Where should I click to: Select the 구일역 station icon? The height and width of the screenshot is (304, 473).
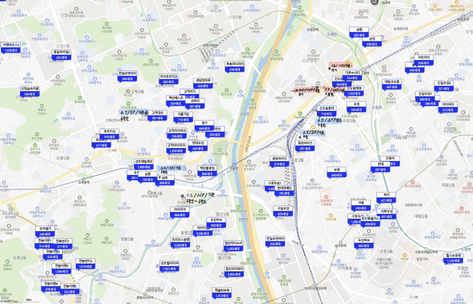[x=234, y=165]
